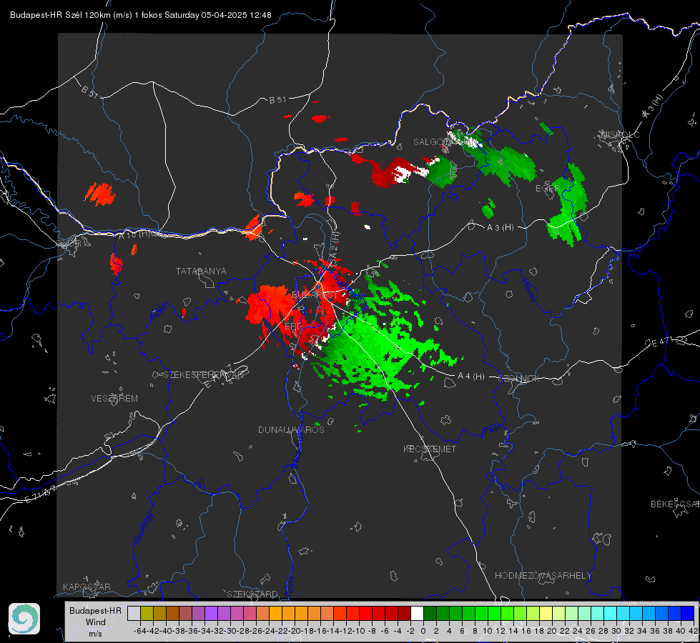Screen dimensions: 700x643
Task: Select the leftmost light grey legend swatch
Action: click(x=134, y=613)
